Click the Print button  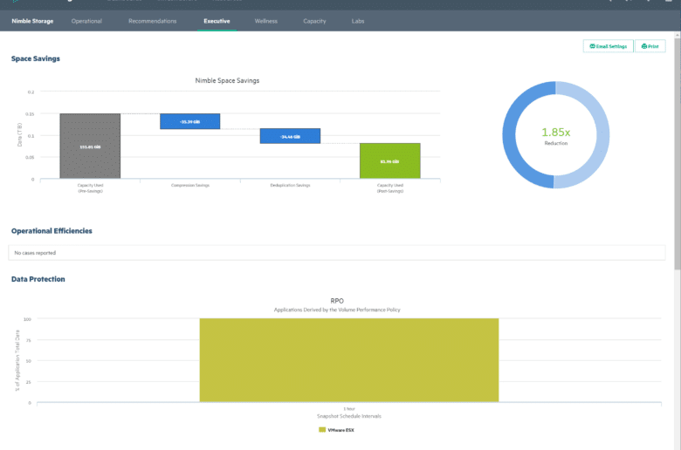click(650, 46)
